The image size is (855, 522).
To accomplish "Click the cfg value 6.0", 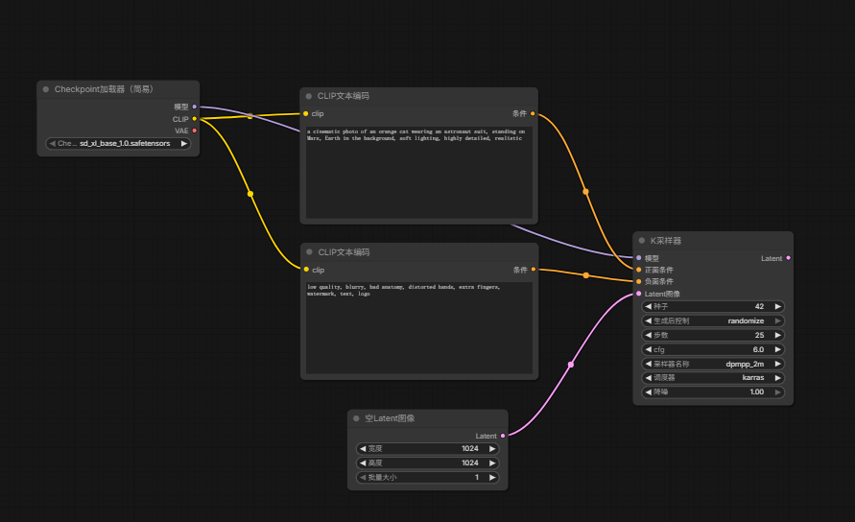I will point(758,349).
